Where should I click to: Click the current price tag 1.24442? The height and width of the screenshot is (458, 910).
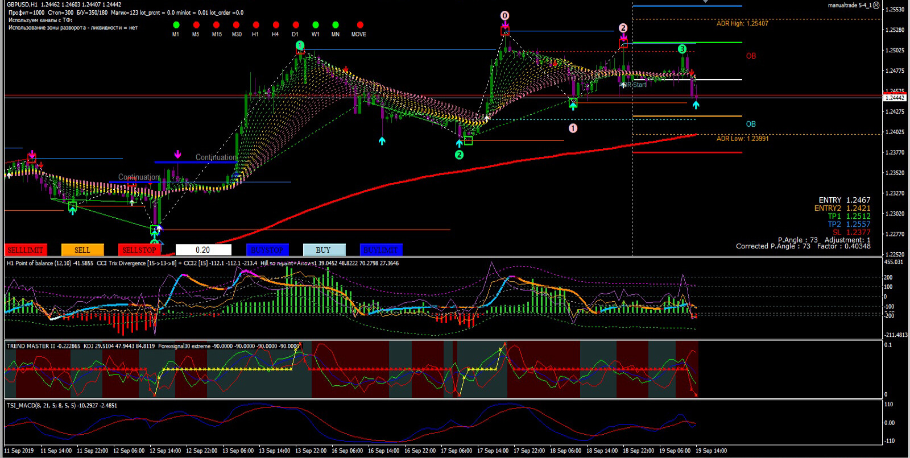[895, 98]
